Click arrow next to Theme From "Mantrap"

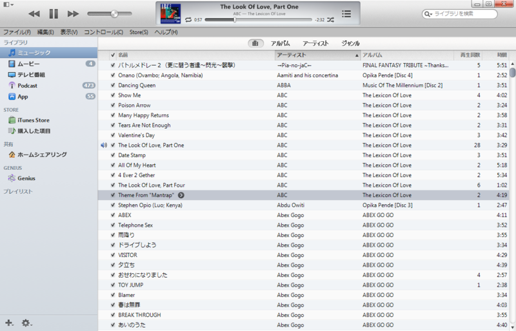[181, 195]
